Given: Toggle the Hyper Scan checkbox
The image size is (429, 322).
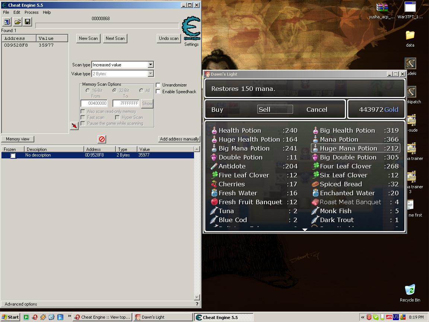Looking at the screenshot, I should point(117,117).
